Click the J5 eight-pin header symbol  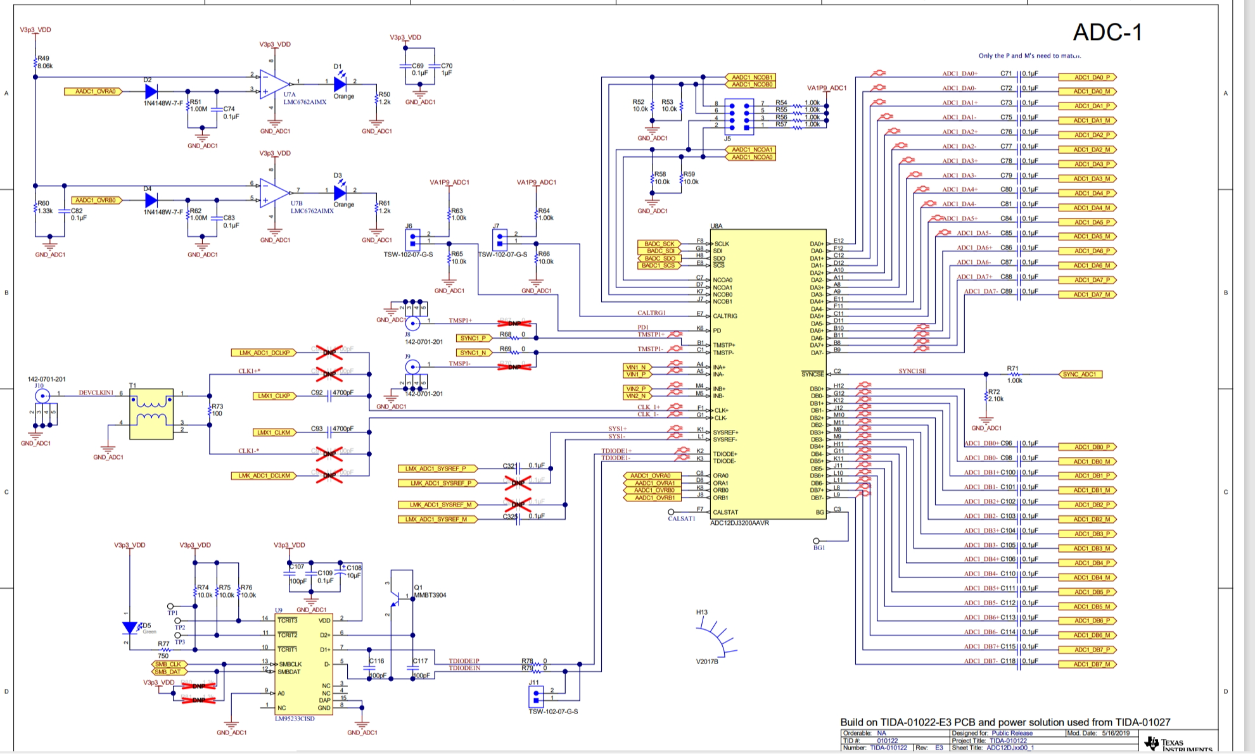[x=739, y=116]
